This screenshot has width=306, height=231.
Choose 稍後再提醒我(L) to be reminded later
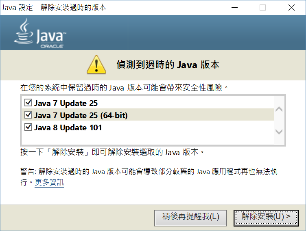[x=190, y=218]
